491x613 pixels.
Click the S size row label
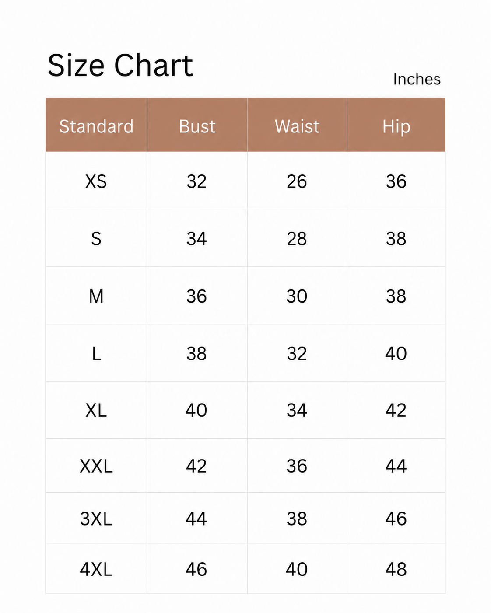pos(96,239)
